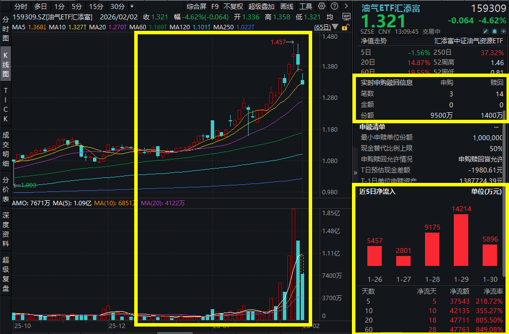Viewport: 509px width, 334px height.
Task: Open the 65日 range dropdown triangle
Action: (x=335, y=27)
